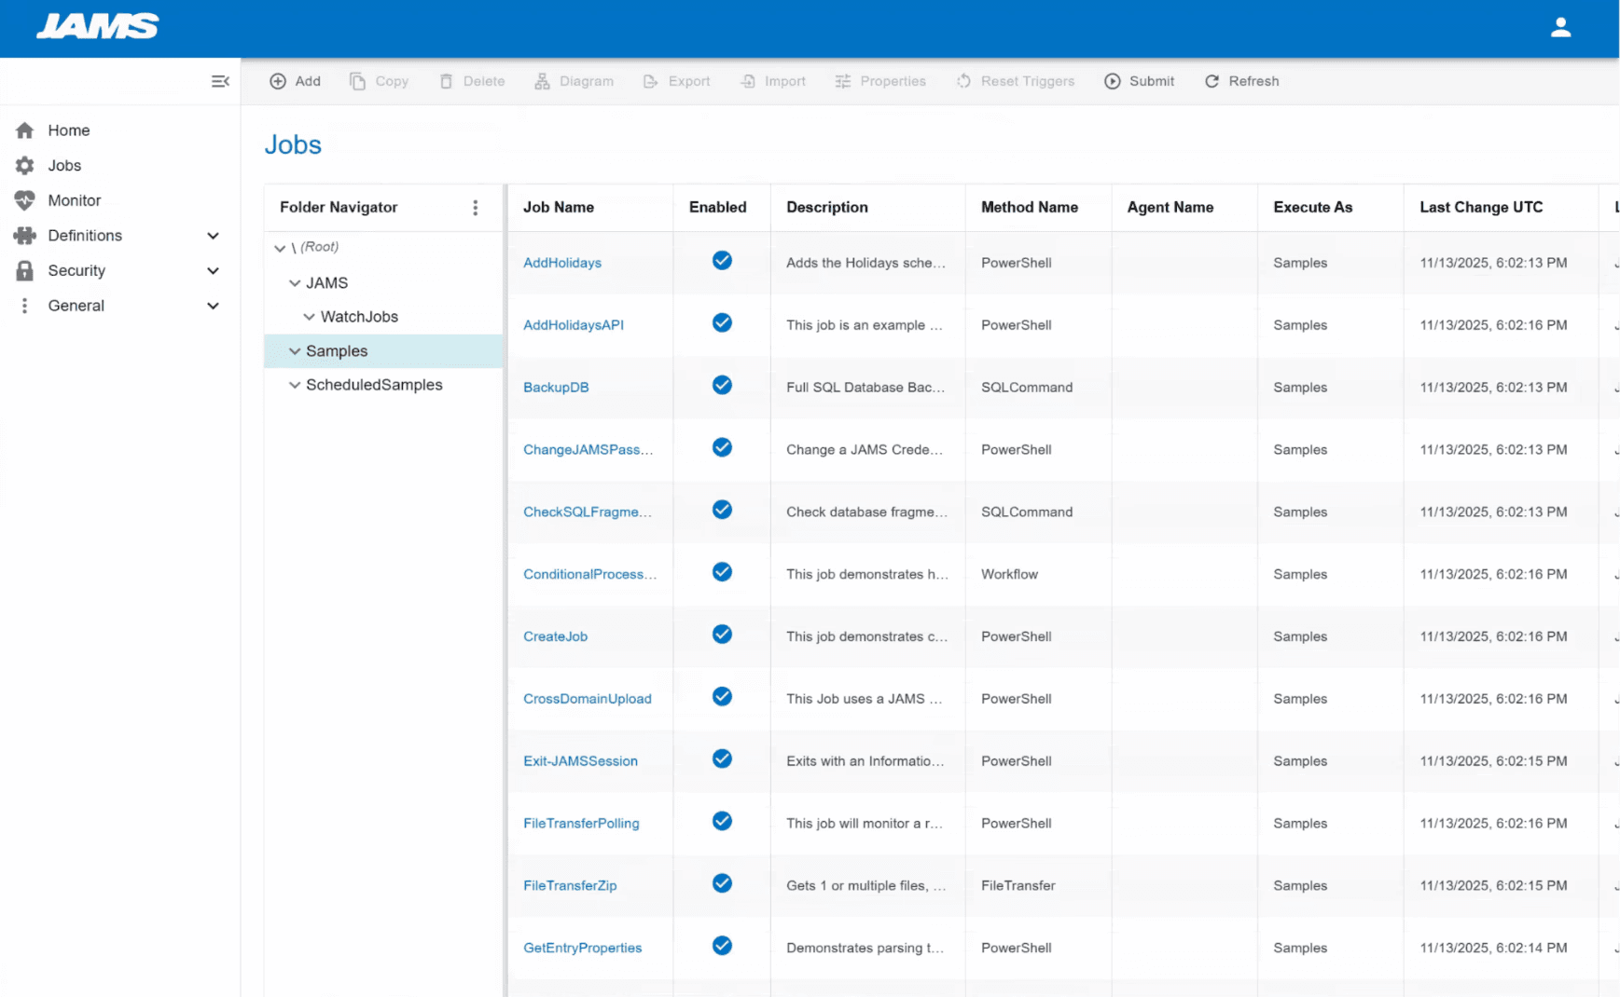Open Folder Navigator options menu
Screen dimensions: 1620x997
[x=475, y=207]
